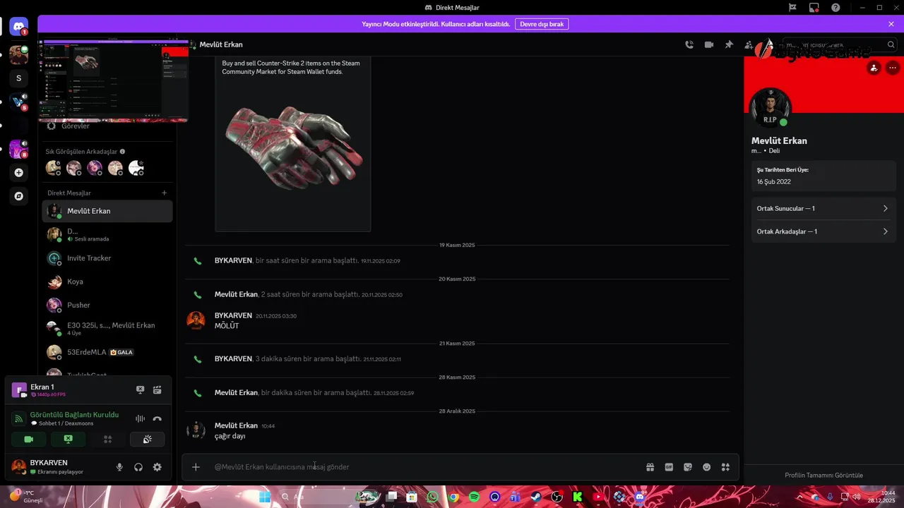Viewport: 904px width, 508px height.
Task: Mute the microphone next to BYKARVEN
Action: point(119,467)
